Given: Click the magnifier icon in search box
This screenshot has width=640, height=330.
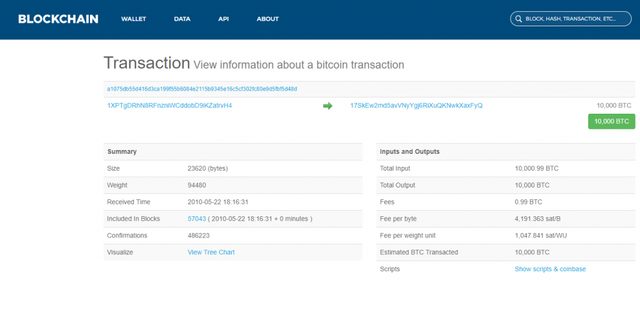Looking at the screenshot, I should click(x=518, y=19).
